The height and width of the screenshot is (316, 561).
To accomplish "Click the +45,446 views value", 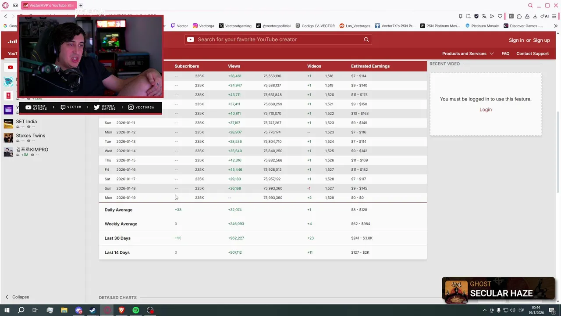I will [235, 169].
